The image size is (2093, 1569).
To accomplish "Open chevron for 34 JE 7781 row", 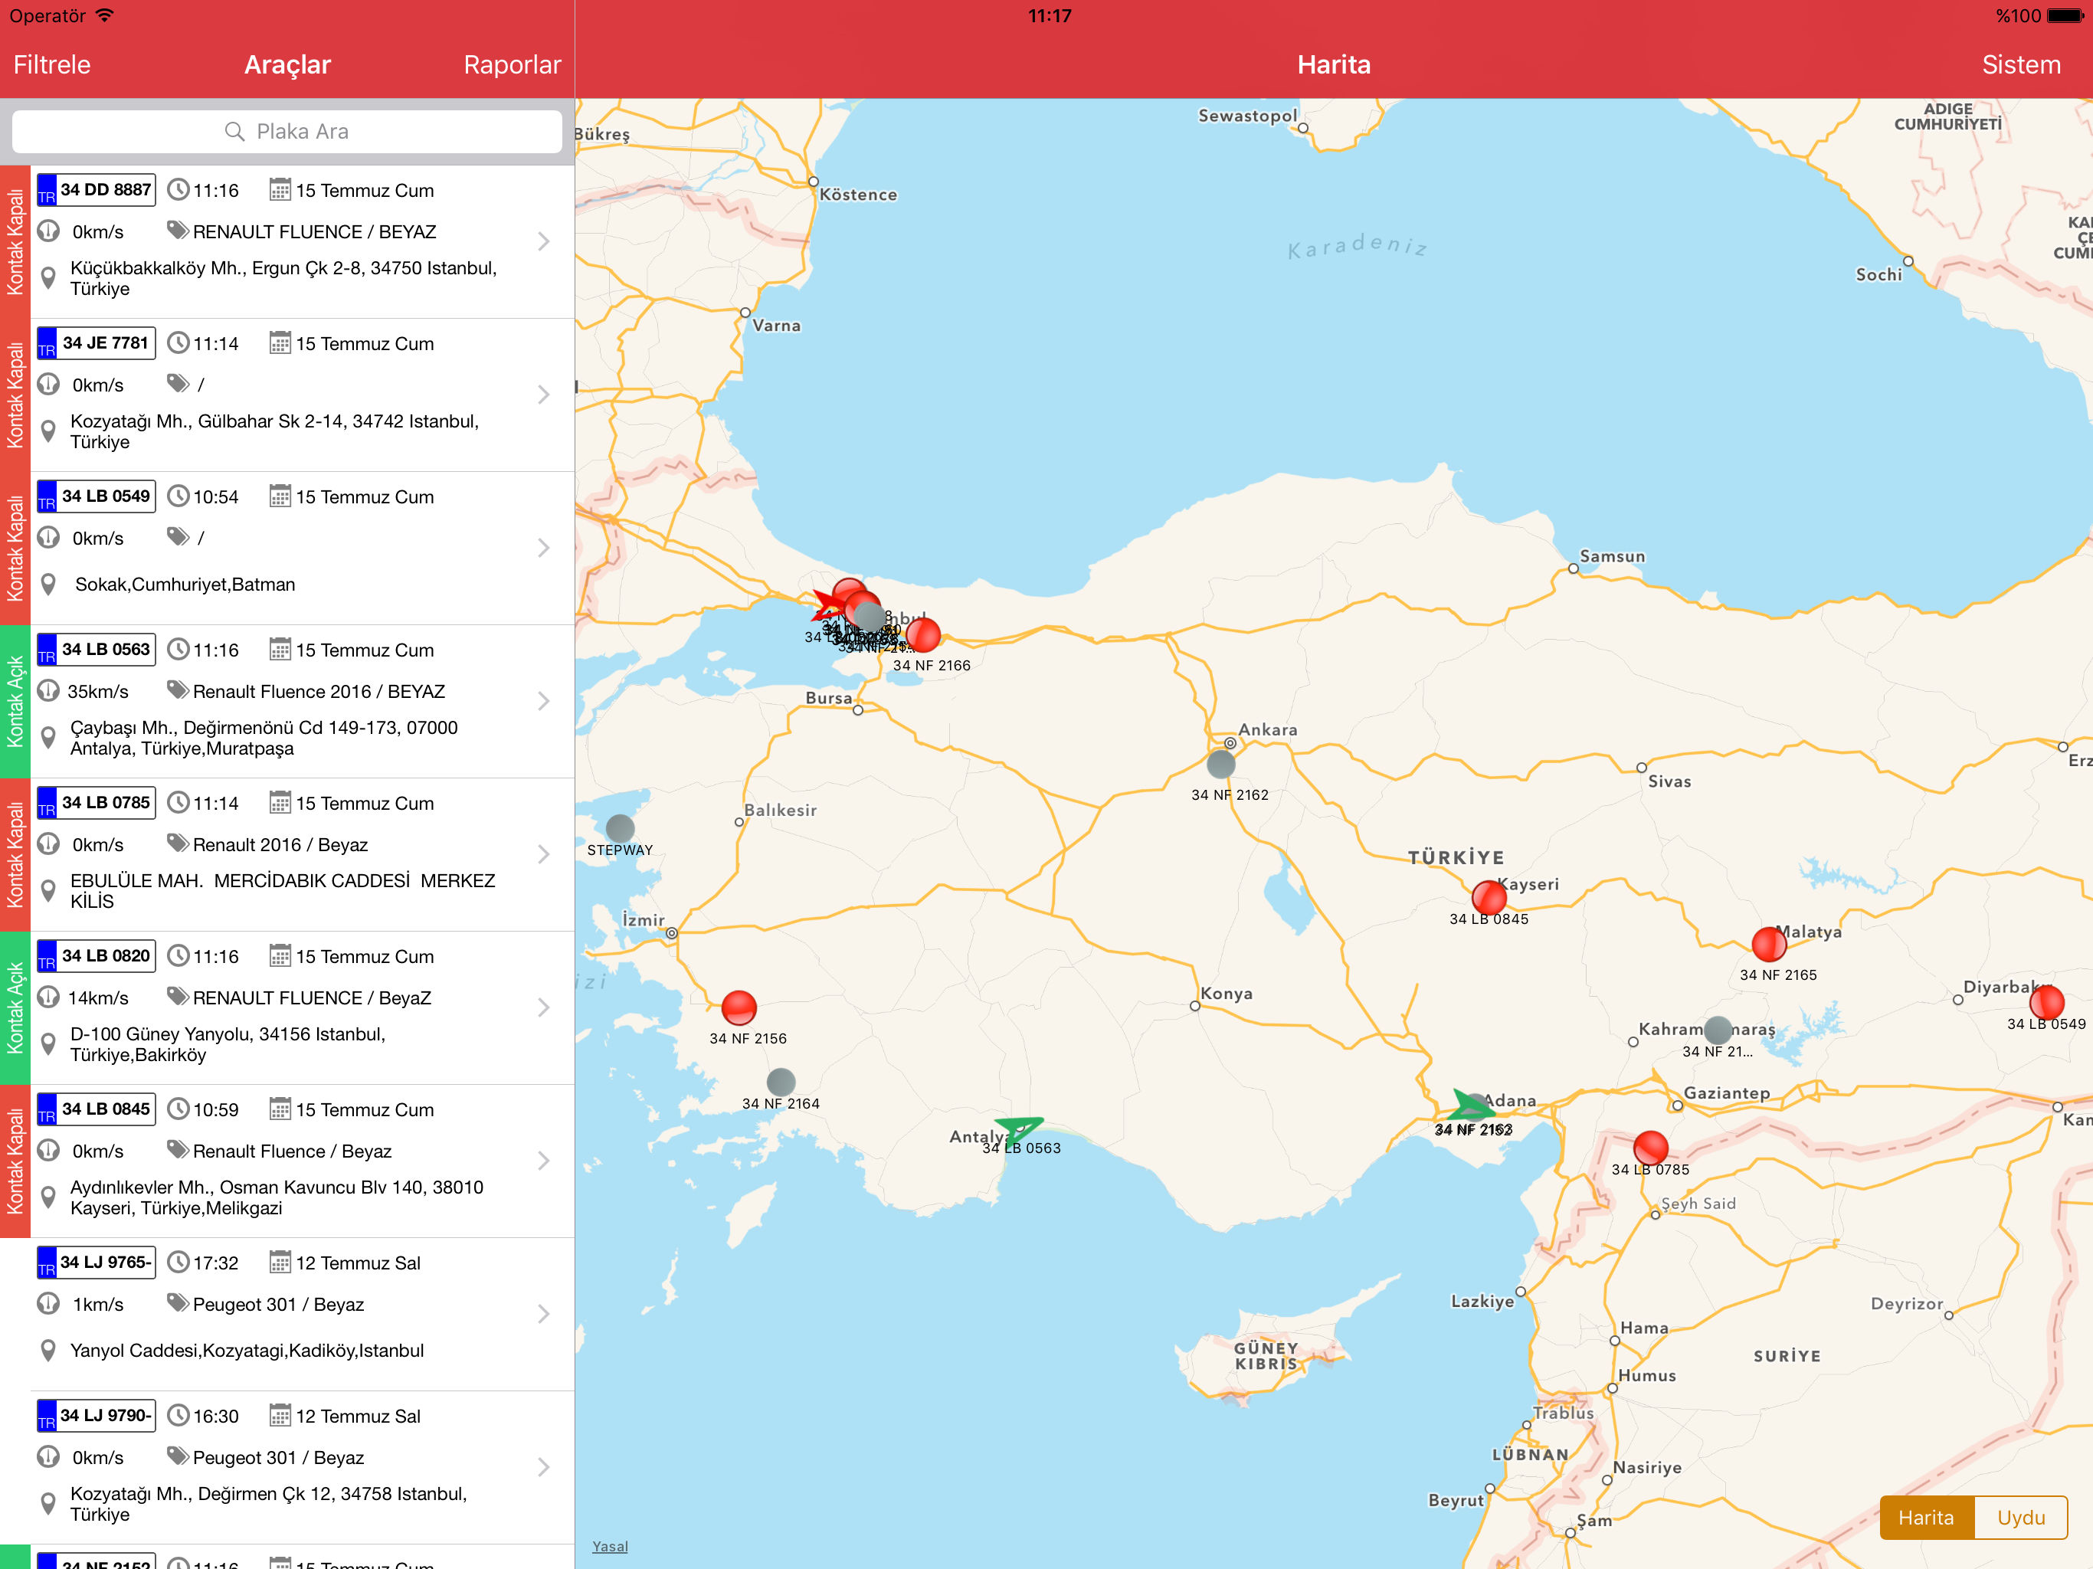I will (543, 395).
